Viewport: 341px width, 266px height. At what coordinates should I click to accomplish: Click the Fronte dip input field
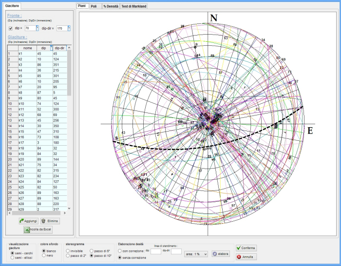point(30,28)
